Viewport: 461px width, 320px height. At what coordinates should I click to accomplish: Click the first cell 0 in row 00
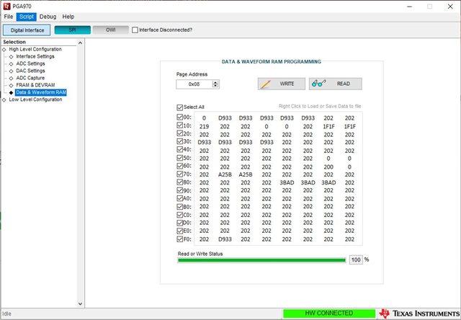204,118
